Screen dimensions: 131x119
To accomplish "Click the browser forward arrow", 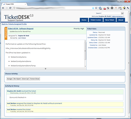I will tap(7, 8).
